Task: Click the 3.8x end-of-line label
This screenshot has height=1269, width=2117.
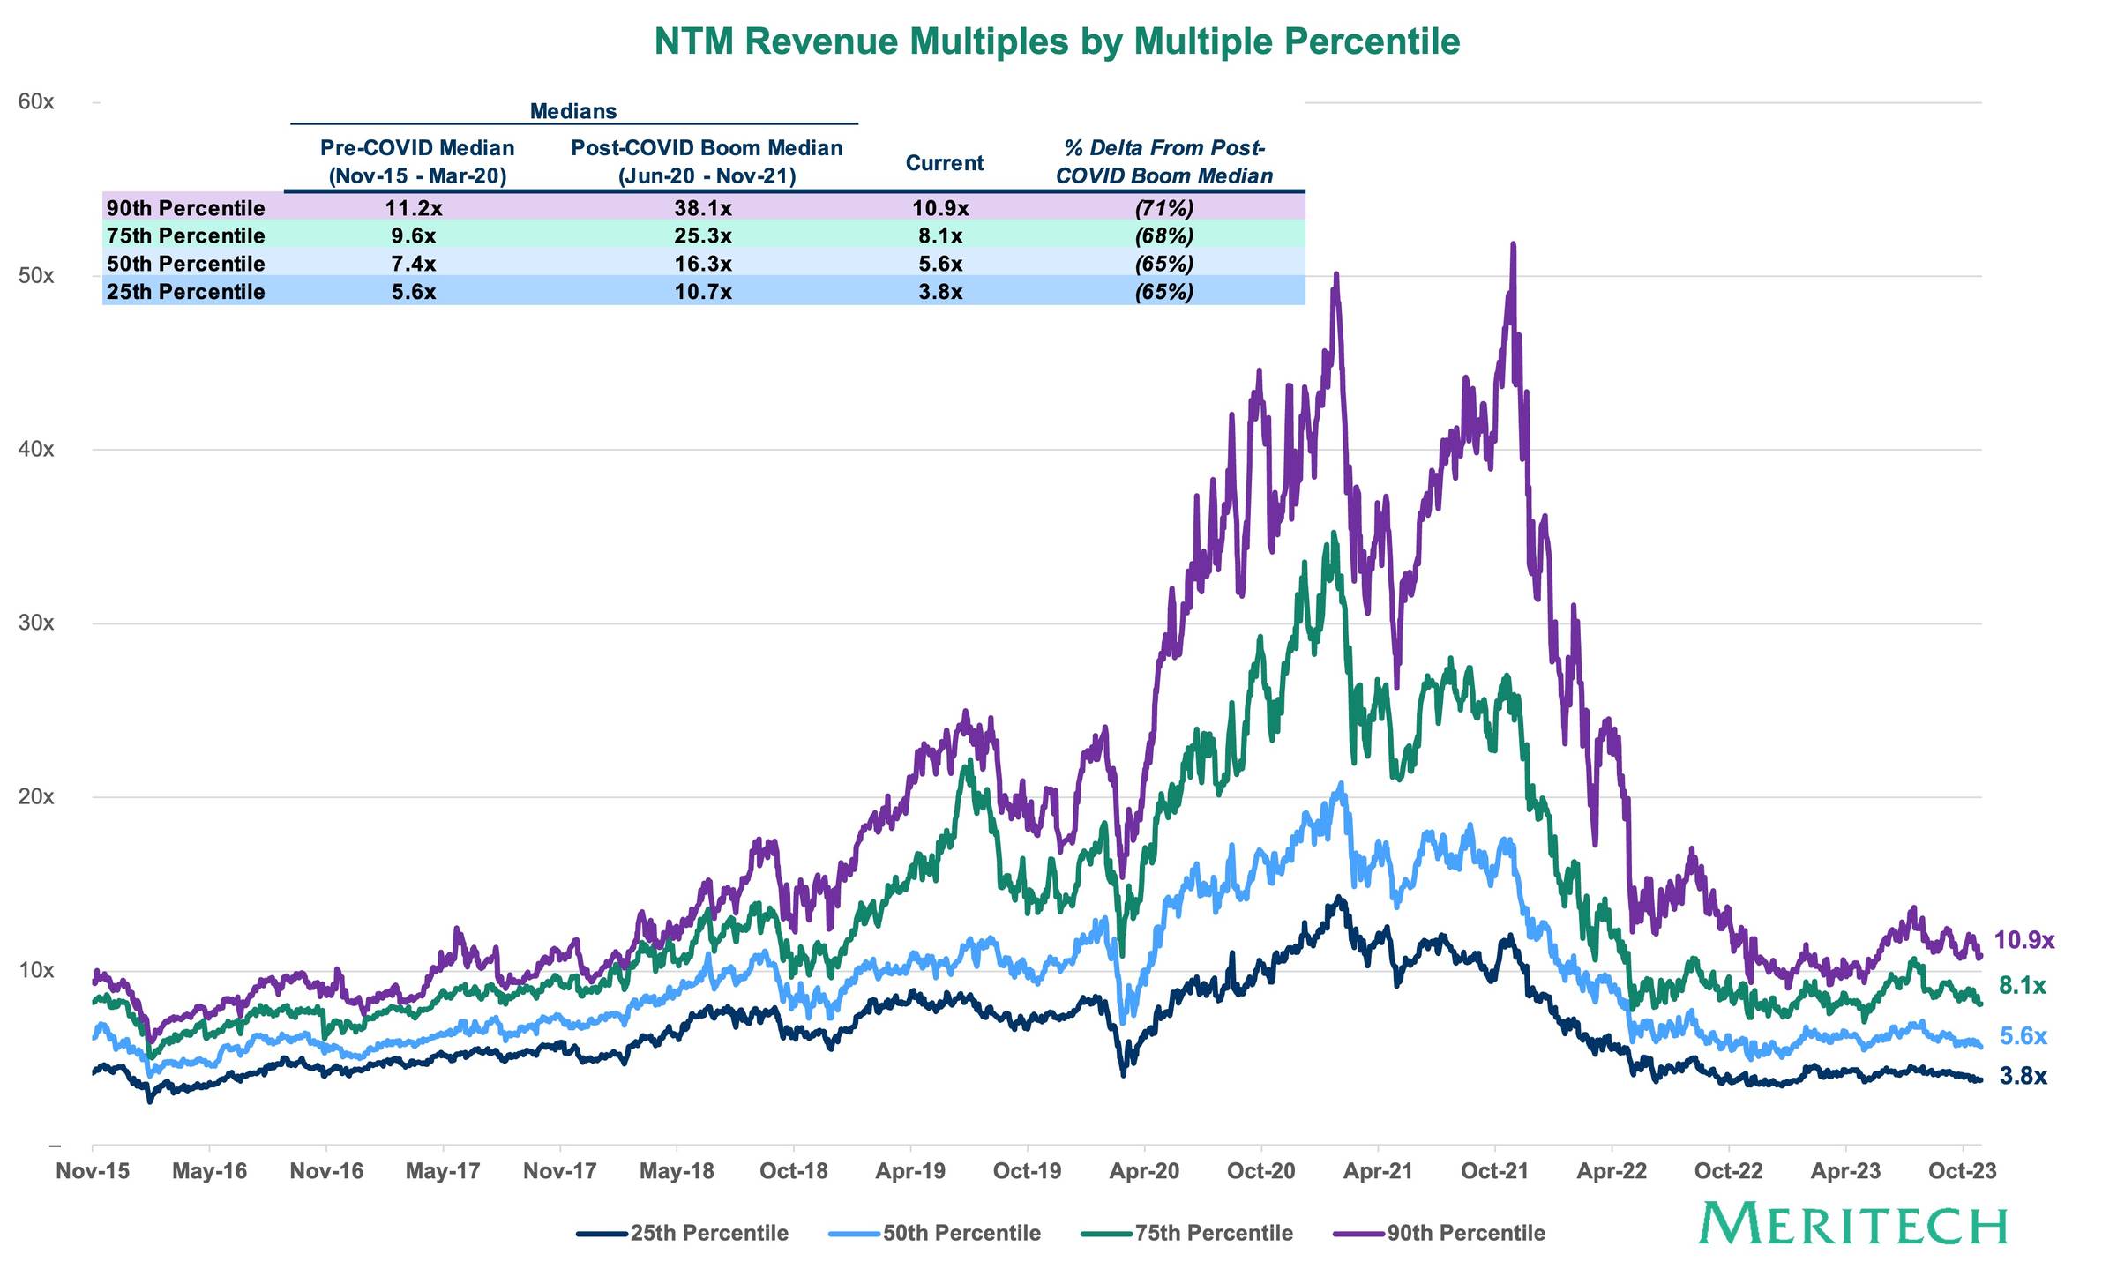Action: (x=2023, y=1076)
